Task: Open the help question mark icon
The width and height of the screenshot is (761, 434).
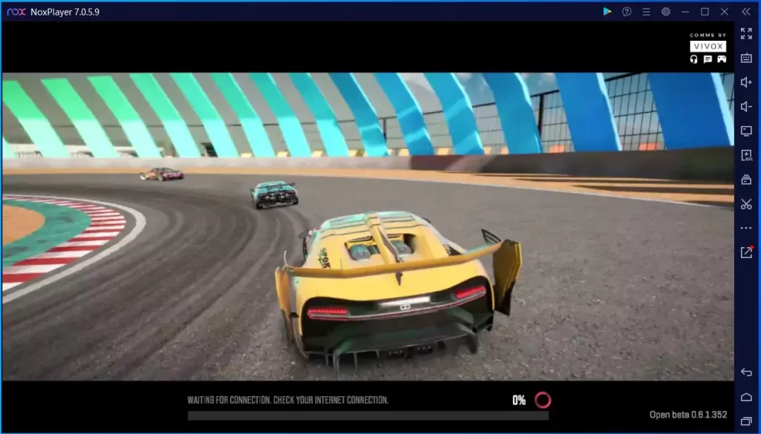Action: click(x=626, y=12)
